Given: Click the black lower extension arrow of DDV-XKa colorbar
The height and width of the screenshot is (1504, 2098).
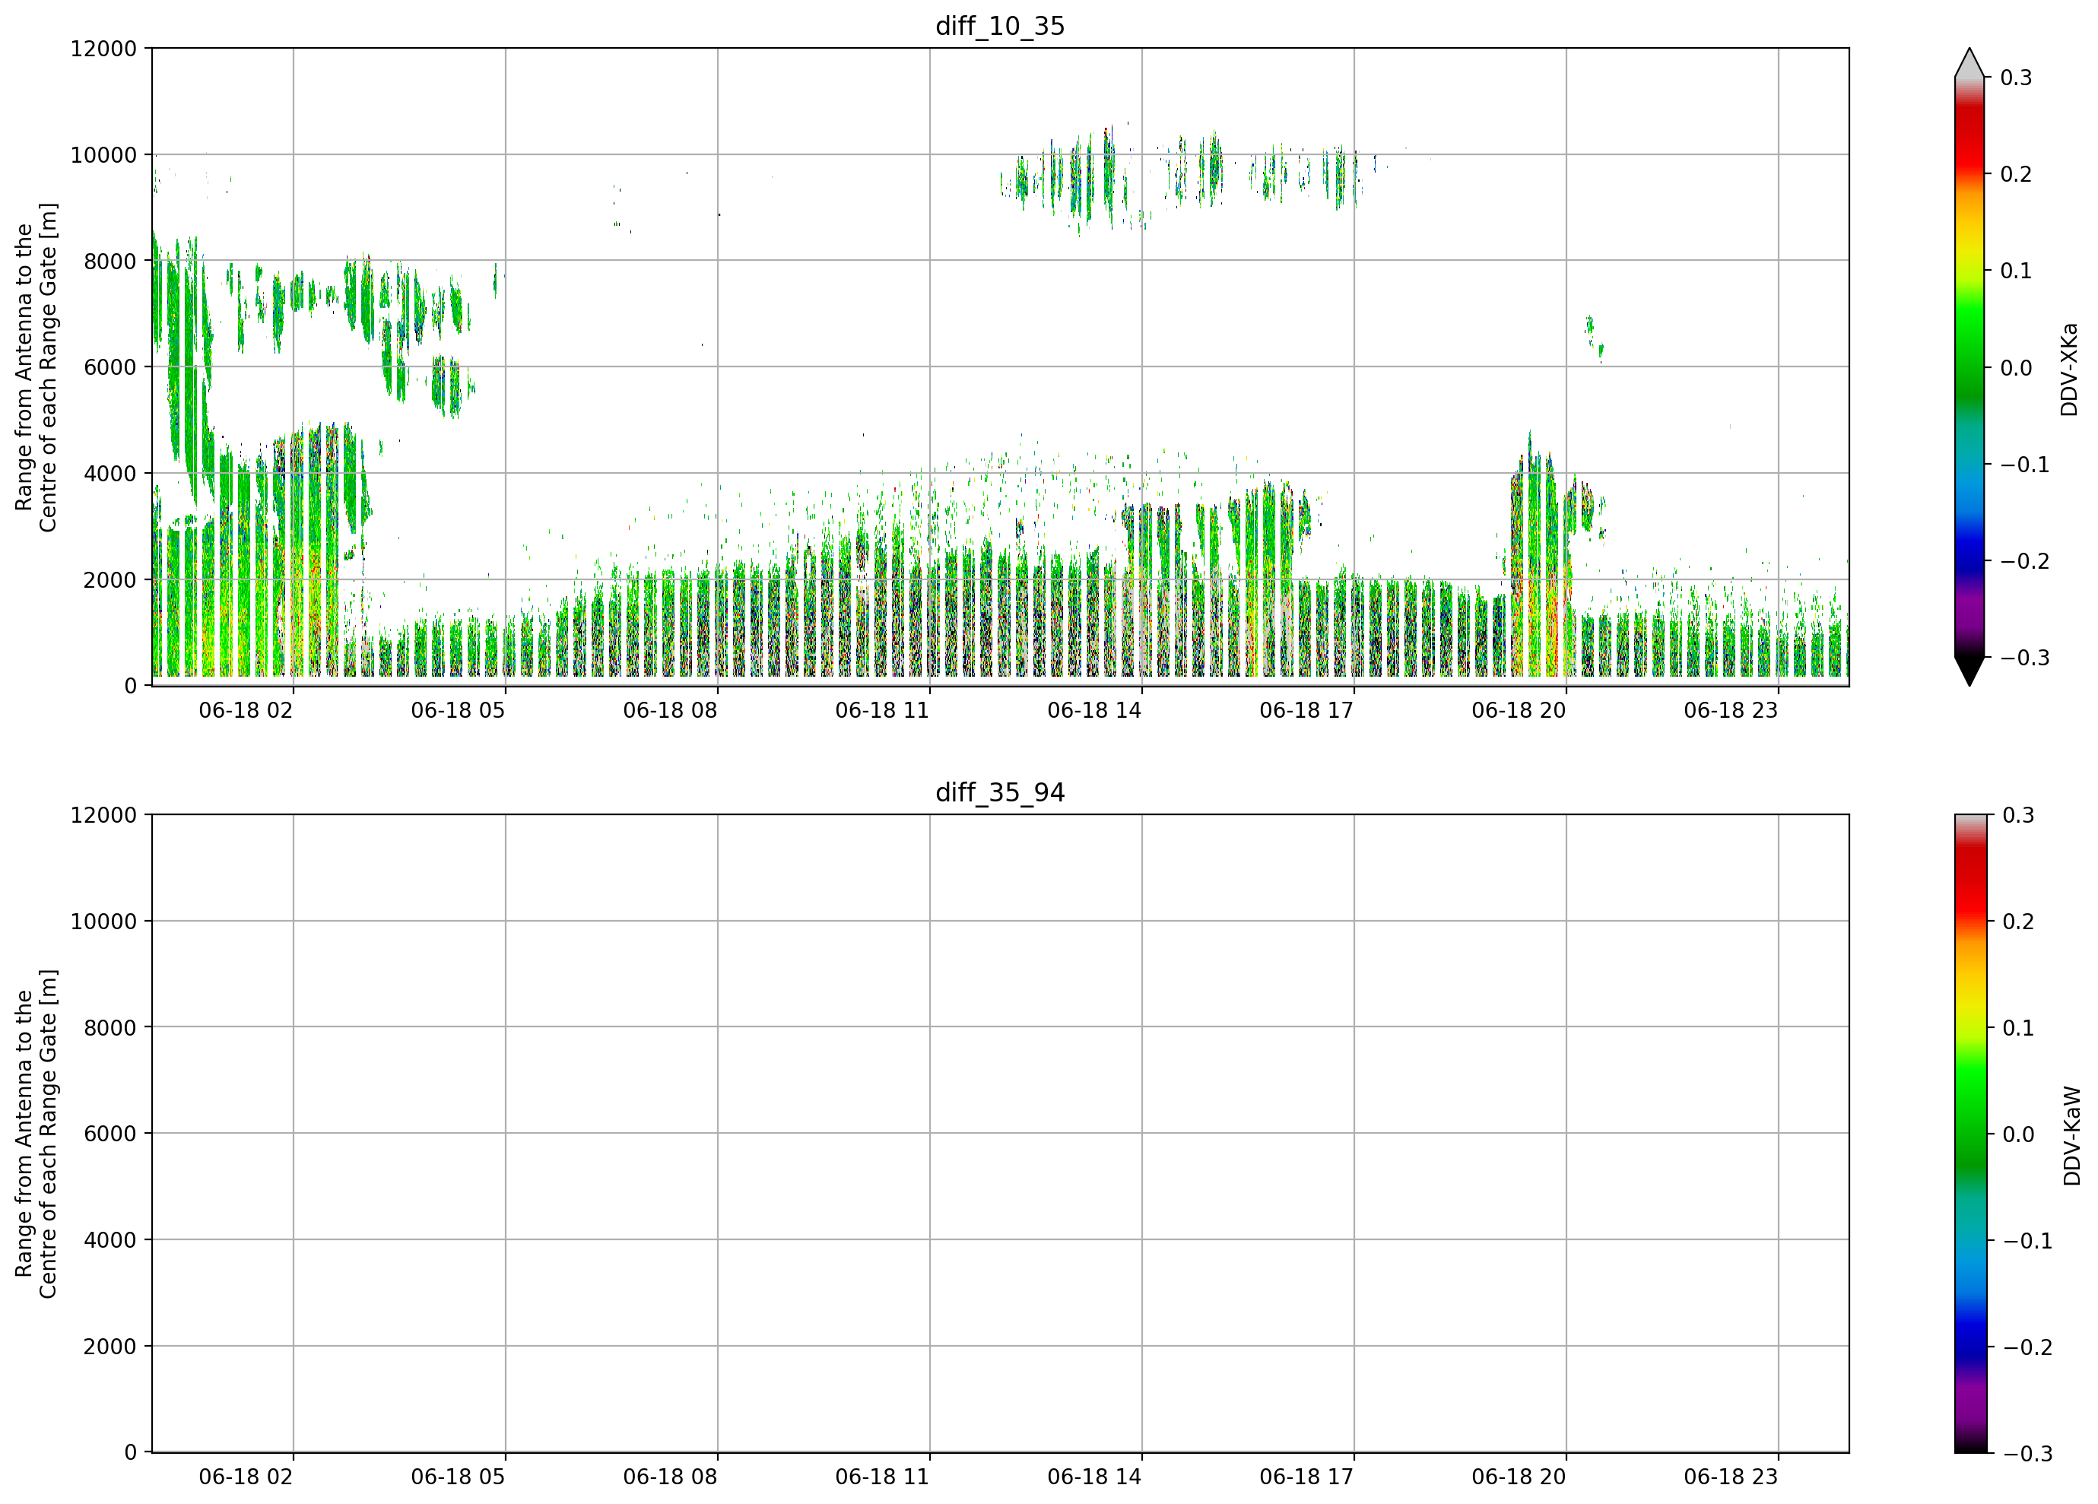Looking at the screenshot, I should point(1969,671).
